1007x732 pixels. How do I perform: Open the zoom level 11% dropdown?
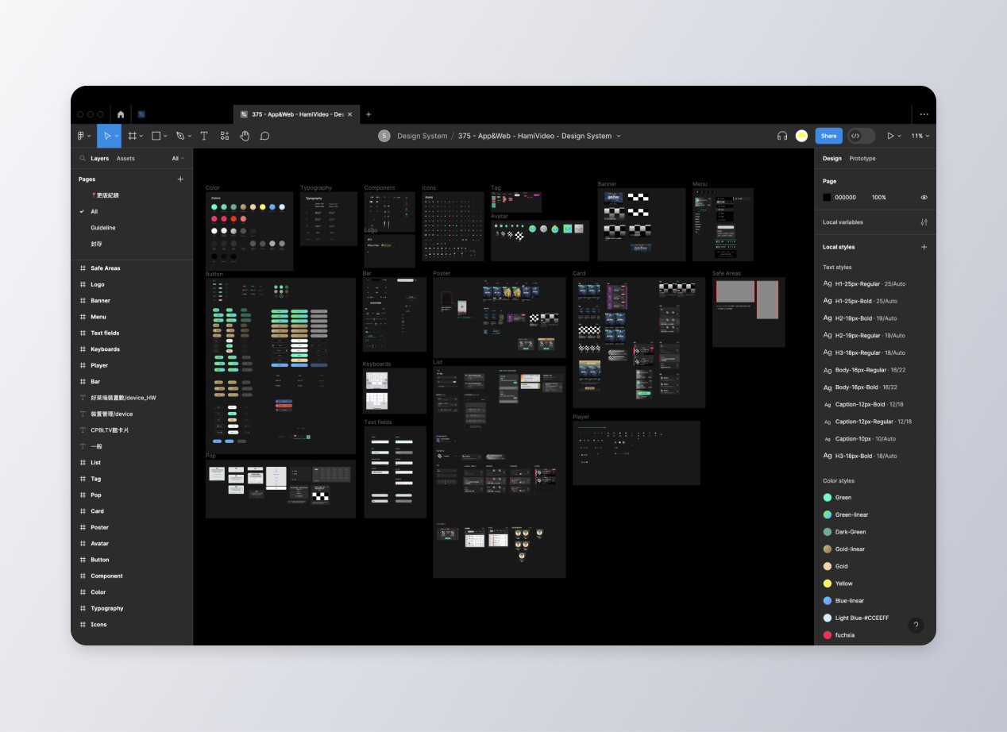[x=919, y=136]
